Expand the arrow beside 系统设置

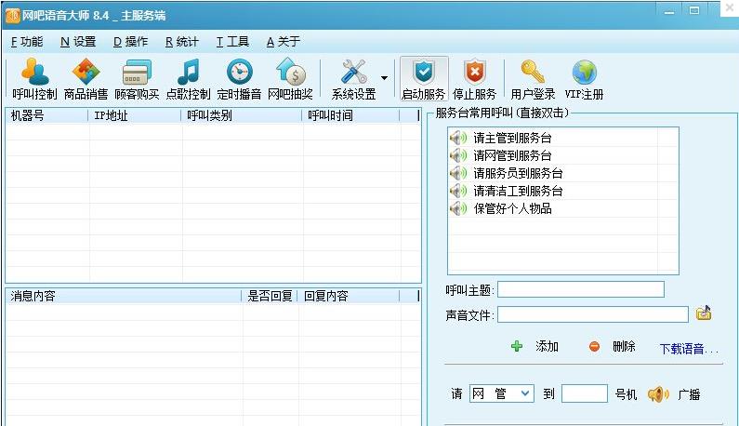point(385,78)
